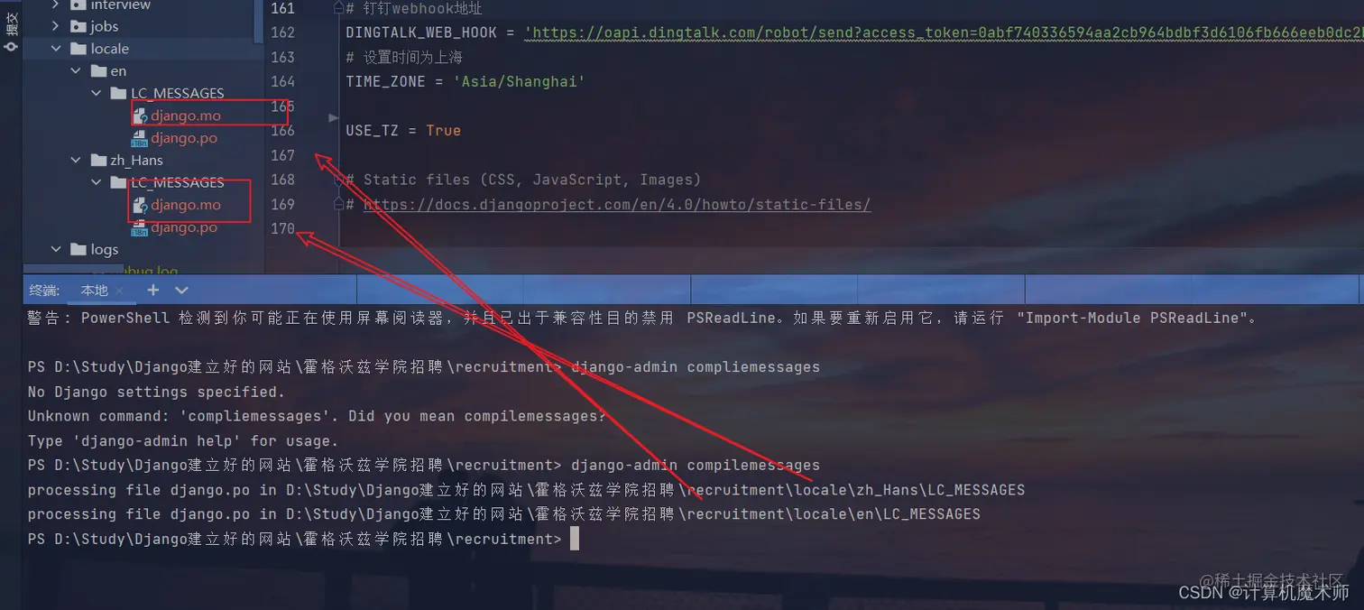This screenshot has height=610, width=1364.
Task: Expand the jobs folder chevron
Action: tap(57, 26)
